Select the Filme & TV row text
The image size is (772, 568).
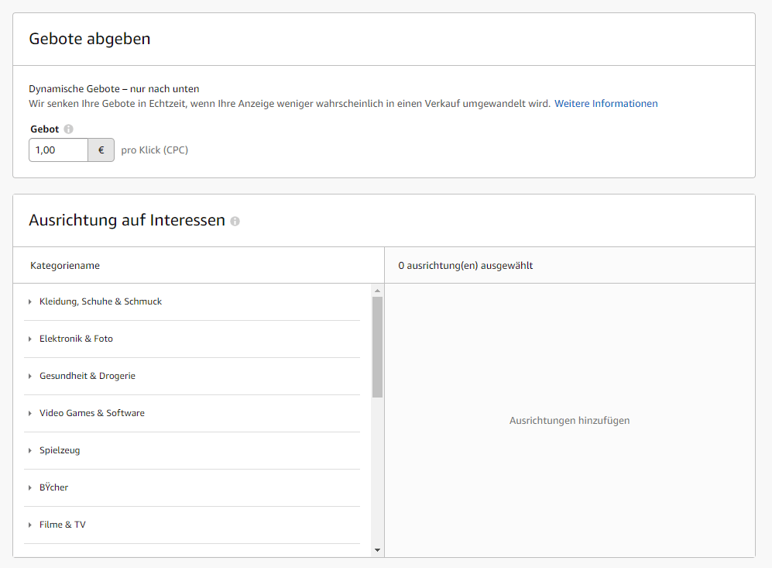click(63, 525)
